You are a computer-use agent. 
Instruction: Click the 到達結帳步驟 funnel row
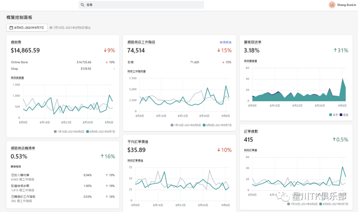pos(63,188)
